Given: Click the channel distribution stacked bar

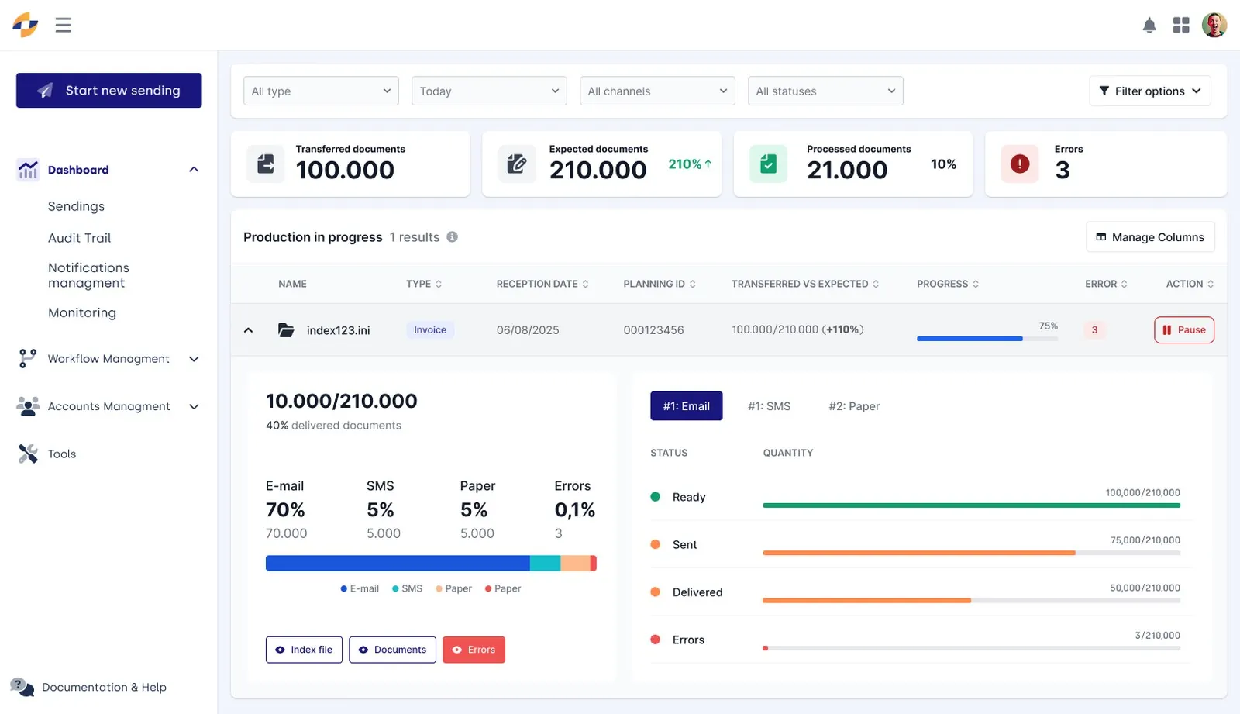Looking at the screenshot, I should 431,564.
